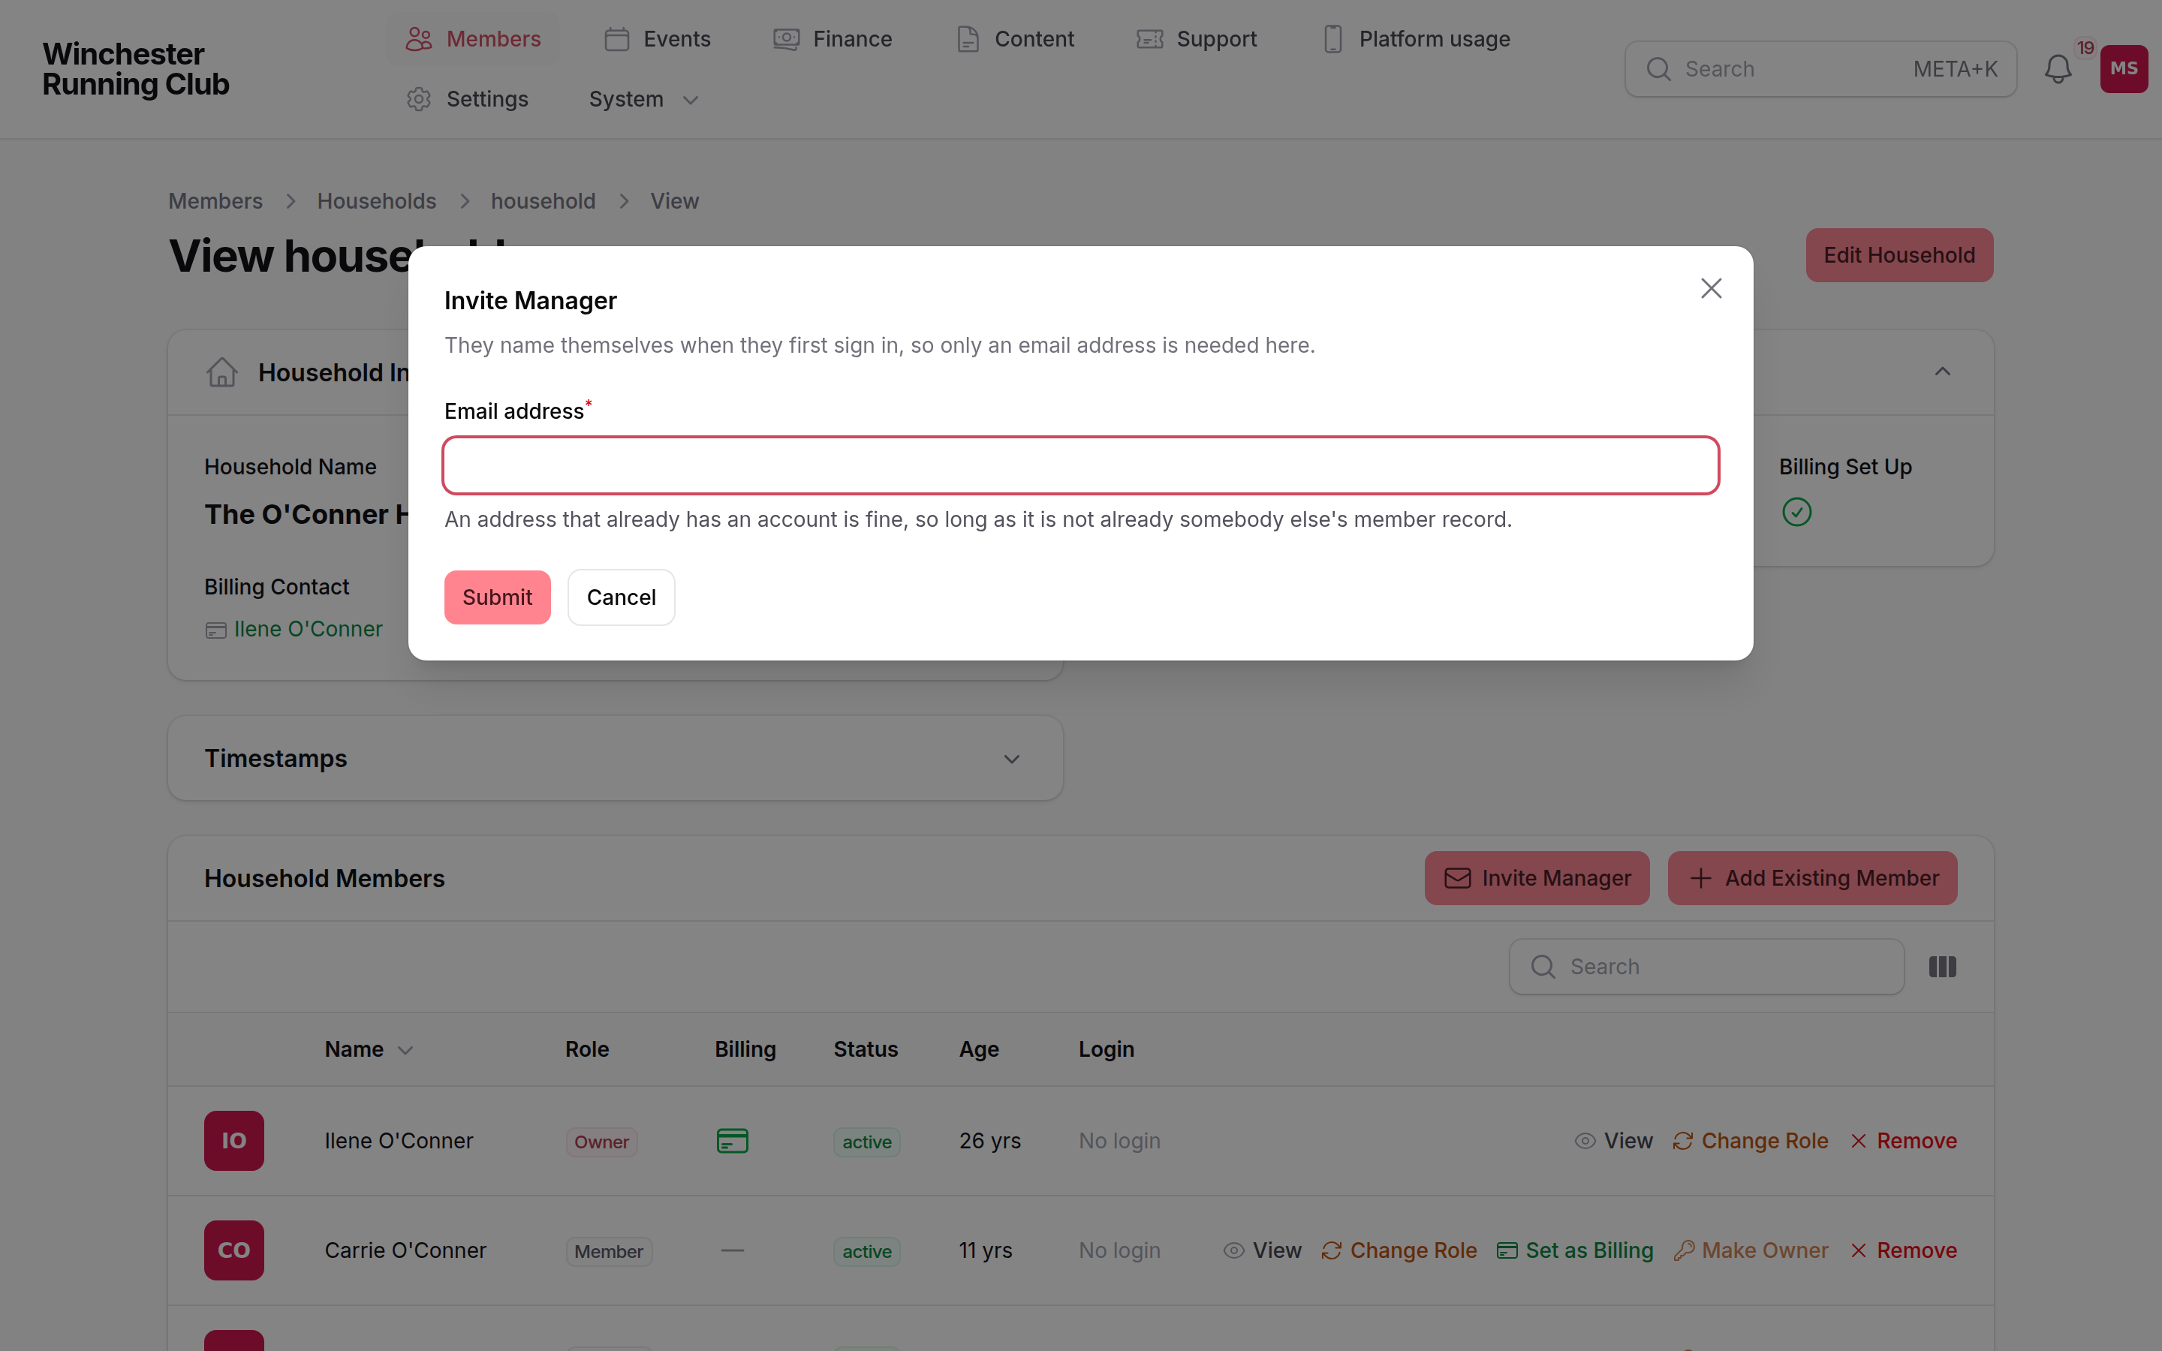2162x1351 pixels.
Task: Expand the System dropdown menu
Action: coord(643,99)
